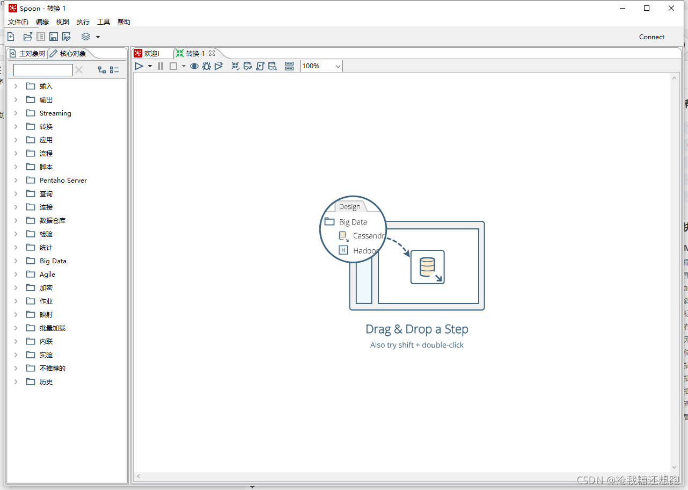Click the explore database icon
Screen dimensions: 688x490
[x=273, y=66]
